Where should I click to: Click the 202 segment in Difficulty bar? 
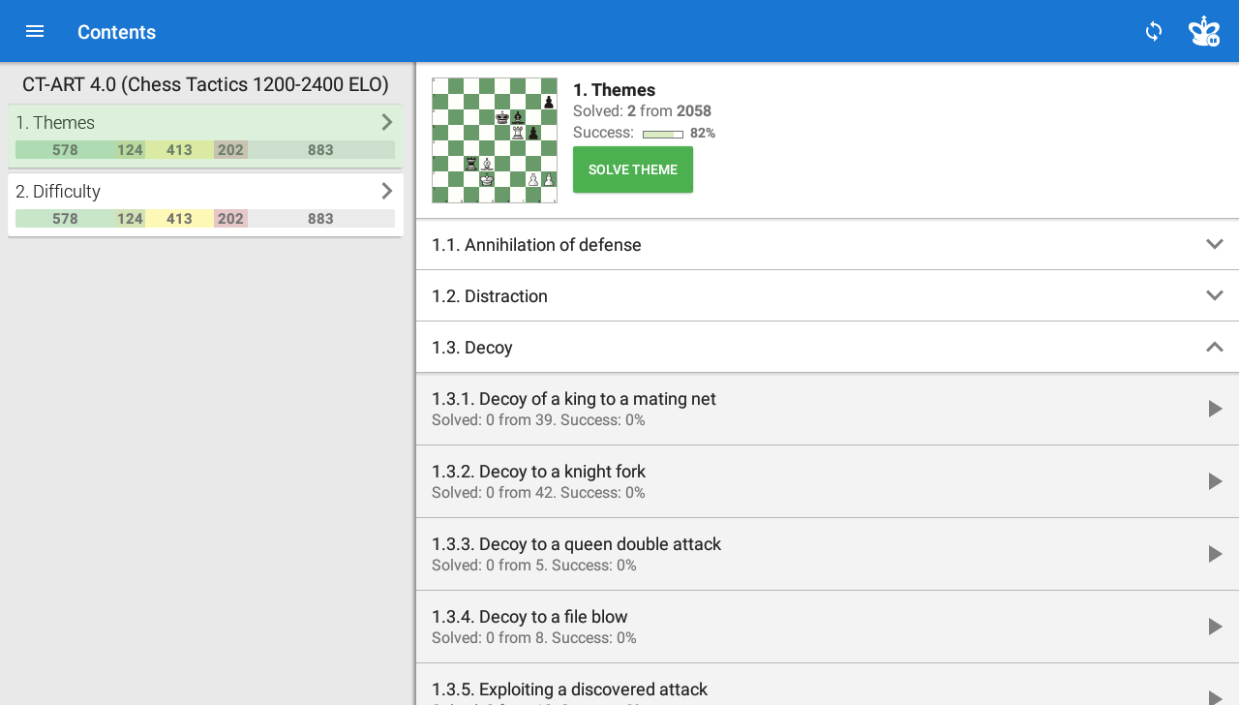coord(230,219)
